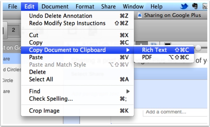Choose PDF in the submenu

164,57
